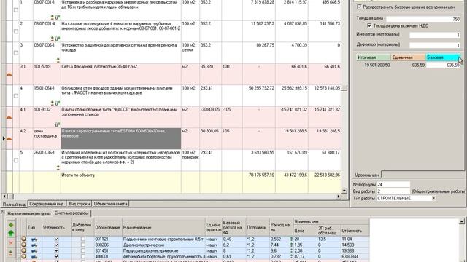Click the machine icon in row 031121

(34, 239)
